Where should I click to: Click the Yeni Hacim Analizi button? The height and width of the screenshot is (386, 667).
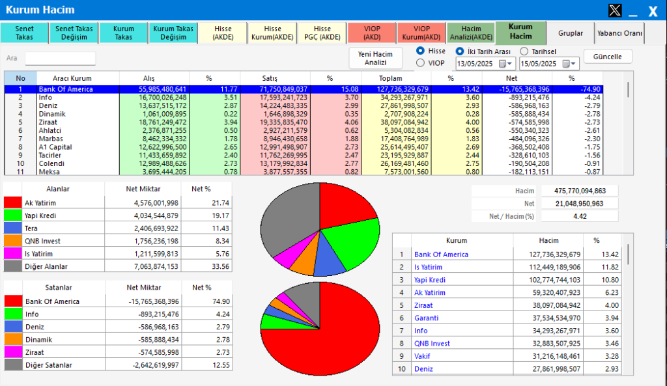(375, 58)
